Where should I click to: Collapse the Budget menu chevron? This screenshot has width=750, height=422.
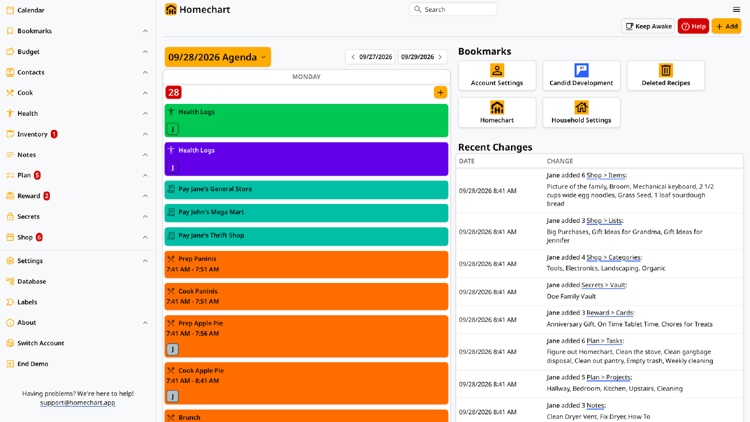(x=145, y=51)
